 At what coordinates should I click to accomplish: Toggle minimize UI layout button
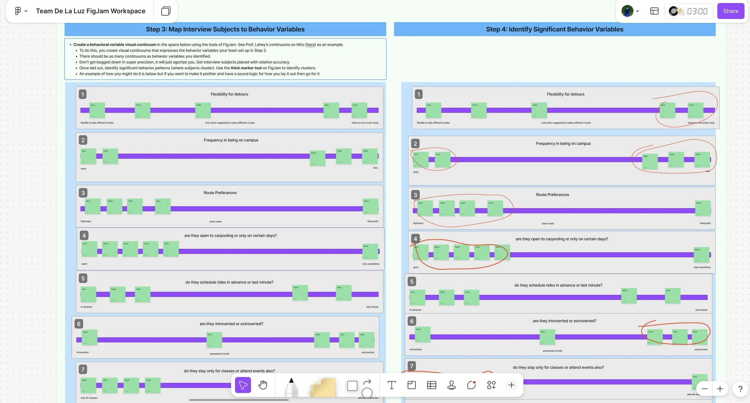pos(654,11)
